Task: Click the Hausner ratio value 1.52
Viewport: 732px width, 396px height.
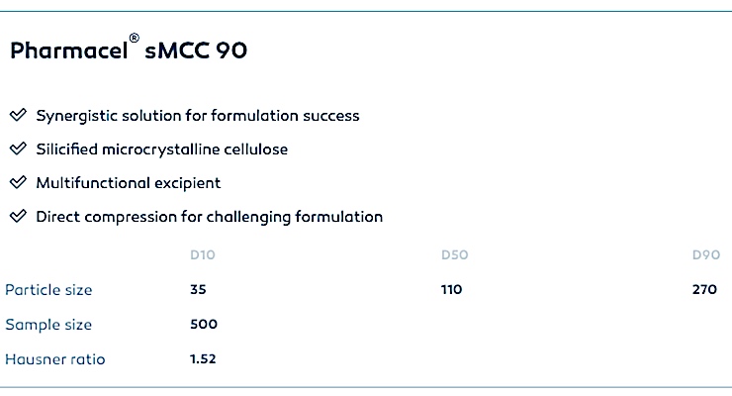Action: (x=203, y=359)
